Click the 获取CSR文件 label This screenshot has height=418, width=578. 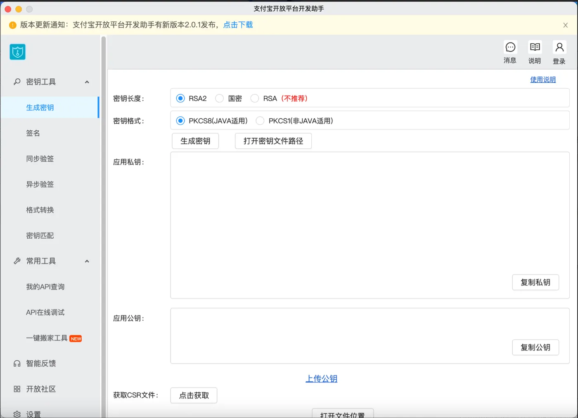tap(136, 395)
